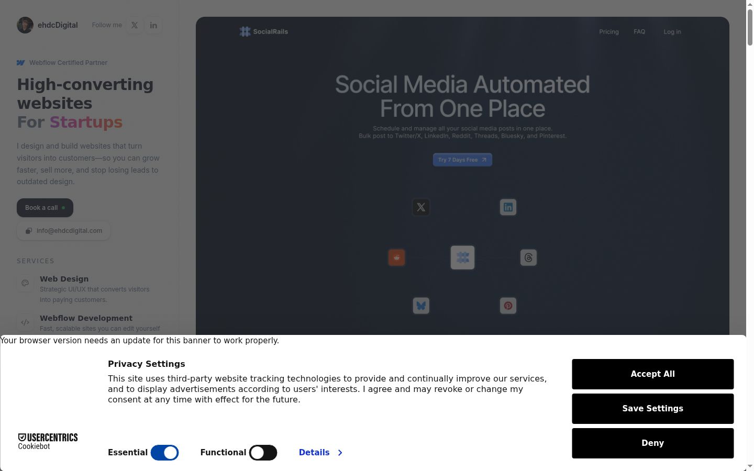Click the Try 7 Days Free button
Image resolution: width=754 pixels, height=471 pixels.
462,160
